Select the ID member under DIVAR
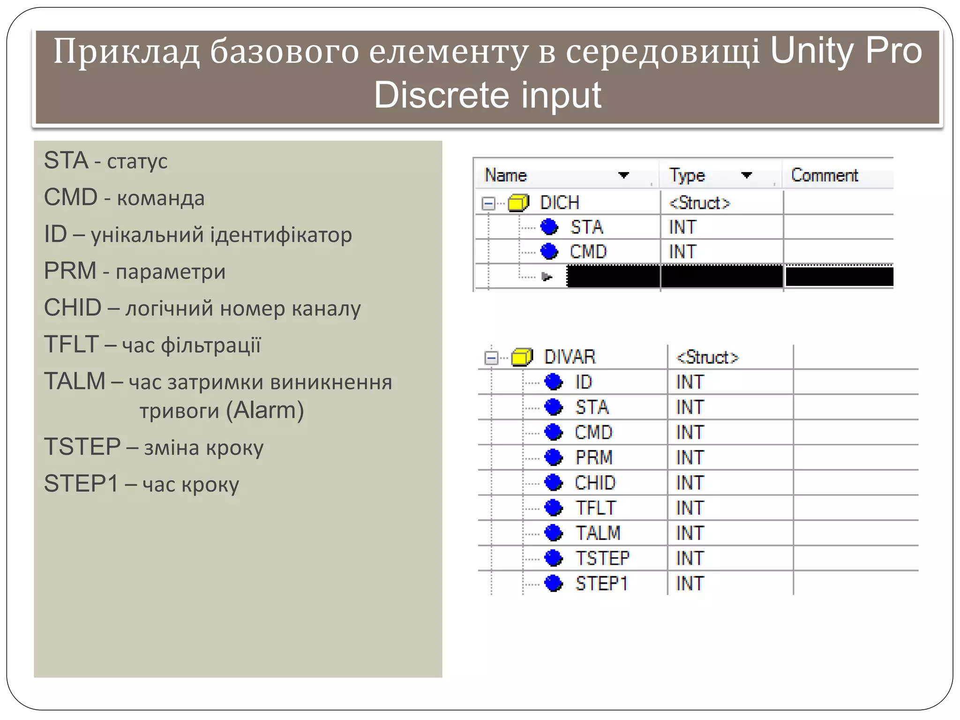 click(x=584, y=382)
